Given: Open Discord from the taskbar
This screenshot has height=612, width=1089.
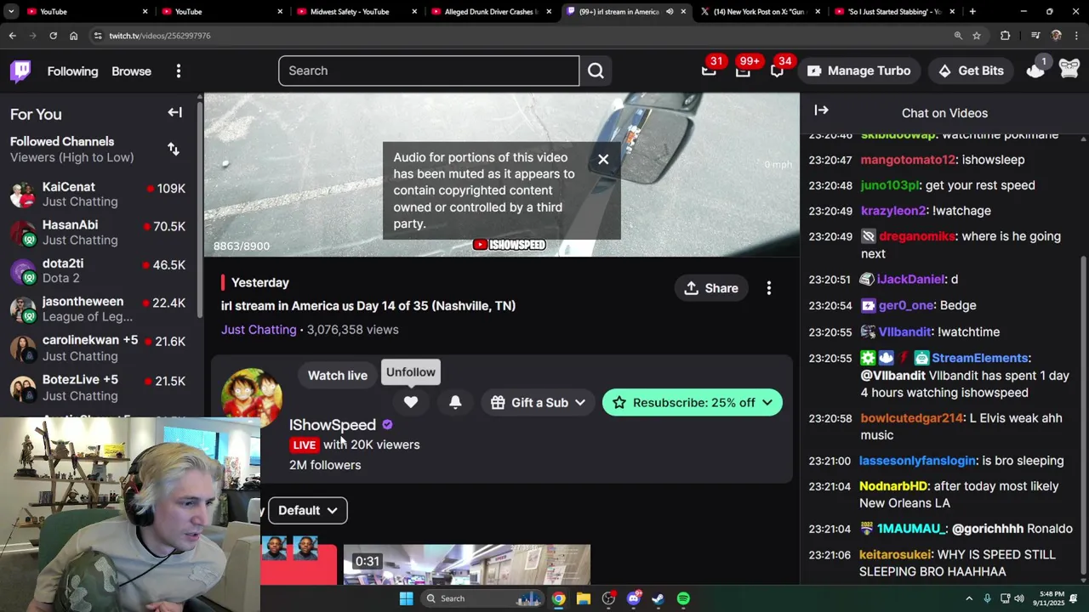Looking at the screenshot, I should click(x=633, y=598).
